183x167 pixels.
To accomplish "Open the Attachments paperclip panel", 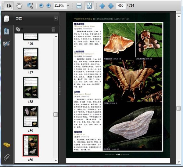I will (6, 157).
